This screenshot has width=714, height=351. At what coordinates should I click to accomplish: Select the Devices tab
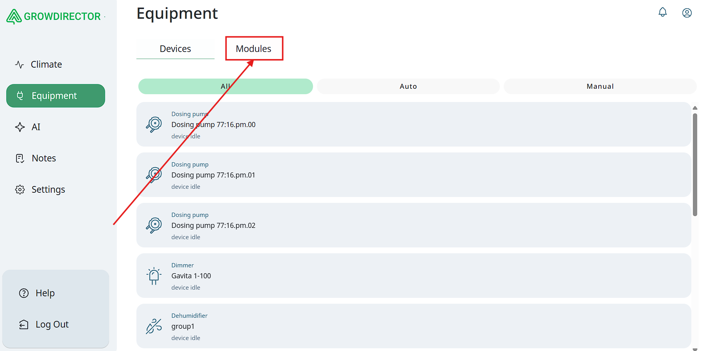[x=175, y=49]
